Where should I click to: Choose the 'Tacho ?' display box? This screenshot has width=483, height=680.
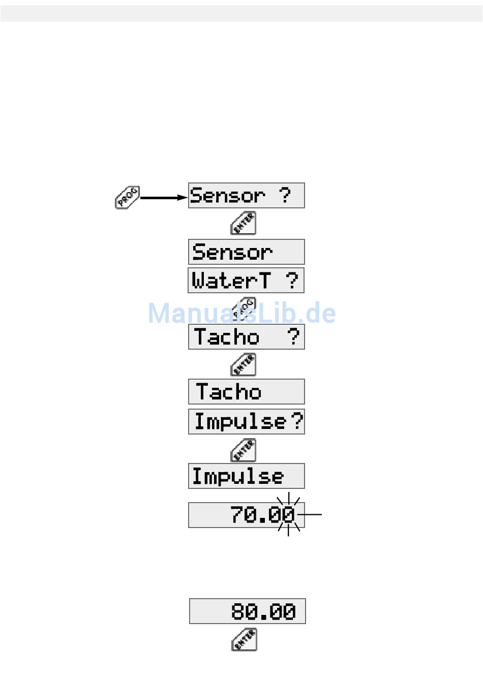click(x=247, y=337)
